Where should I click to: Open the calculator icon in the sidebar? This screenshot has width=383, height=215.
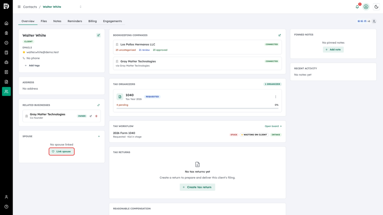6,53
